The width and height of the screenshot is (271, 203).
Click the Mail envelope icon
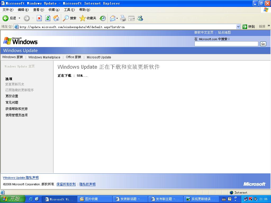point(112,18)
